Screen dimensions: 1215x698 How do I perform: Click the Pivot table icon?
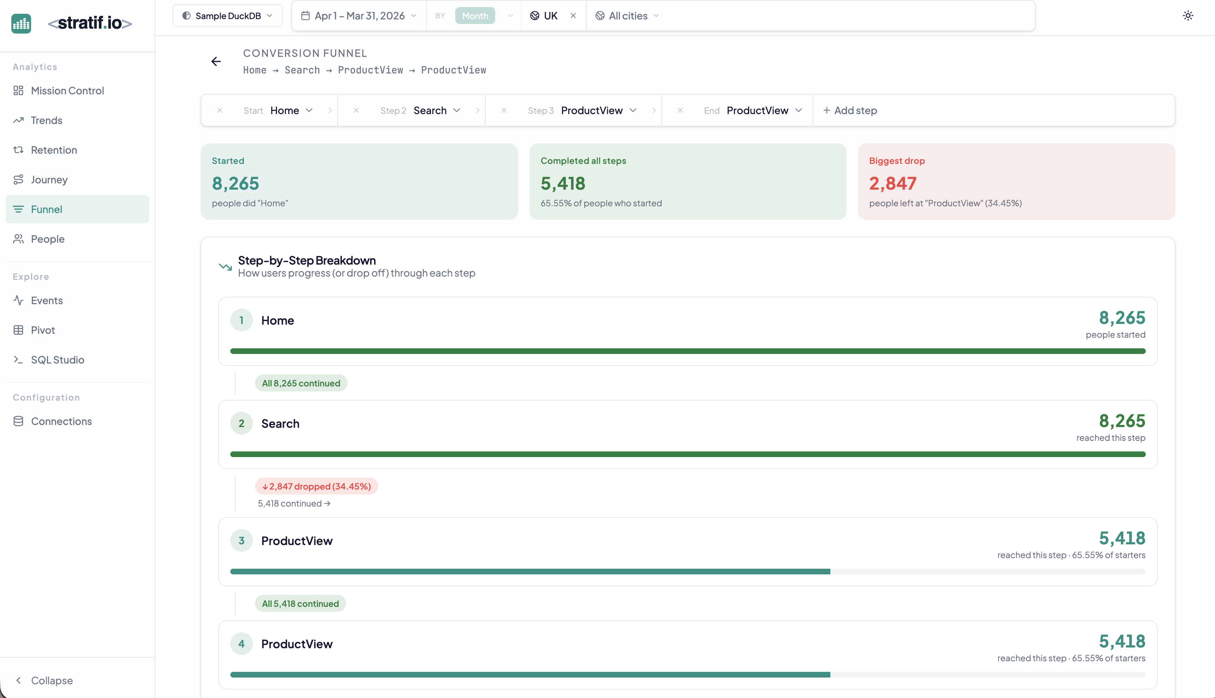pos(18,330)
